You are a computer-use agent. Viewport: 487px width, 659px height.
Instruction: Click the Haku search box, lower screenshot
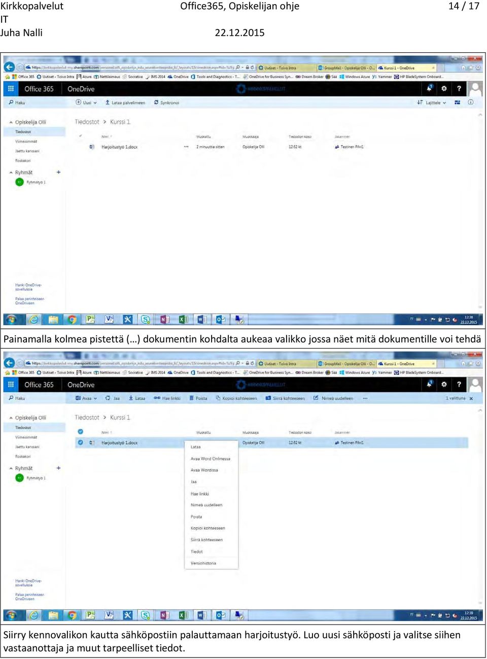coord(36,398)
